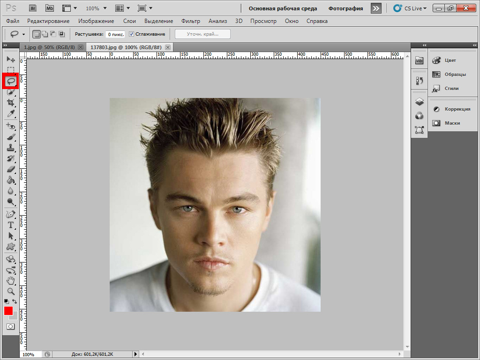
Task: Open Channels panel icon in dock
Action: [419, 116]
